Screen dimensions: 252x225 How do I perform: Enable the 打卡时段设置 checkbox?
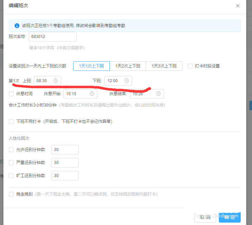coord(190,66)
